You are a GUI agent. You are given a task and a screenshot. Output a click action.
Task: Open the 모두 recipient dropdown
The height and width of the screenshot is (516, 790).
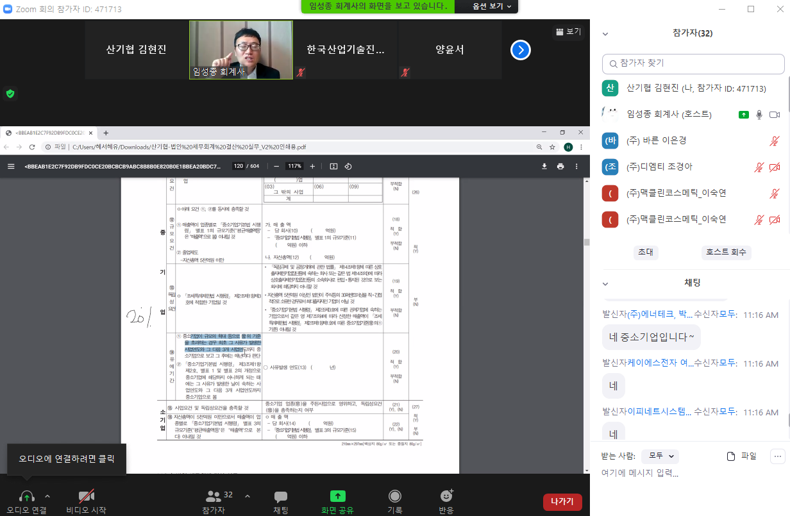[x=659, y=456]
